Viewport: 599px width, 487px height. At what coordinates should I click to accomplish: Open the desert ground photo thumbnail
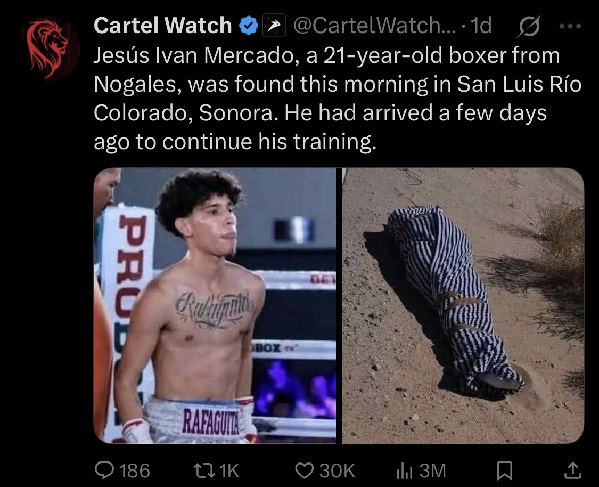pyautogui.click(x=463, y=306)
